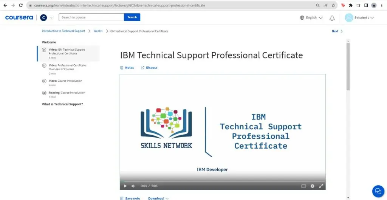Open the round C course switcher icon
This screenshot has width=387, height=200.
point(43,17)
